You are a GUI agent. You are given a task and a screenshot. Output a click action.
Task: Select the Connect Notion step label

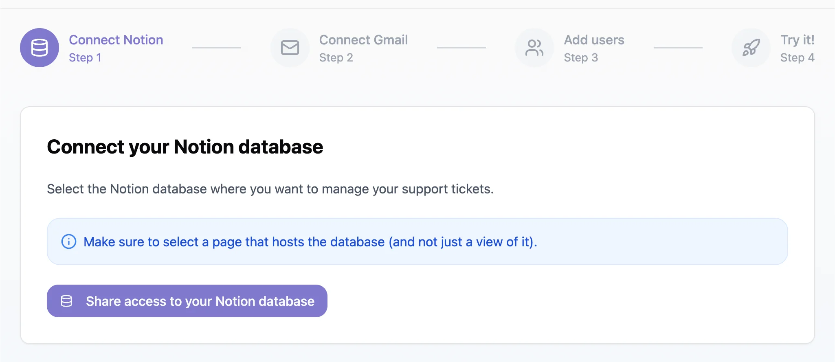pyautogui.click(x=116, y=40)
